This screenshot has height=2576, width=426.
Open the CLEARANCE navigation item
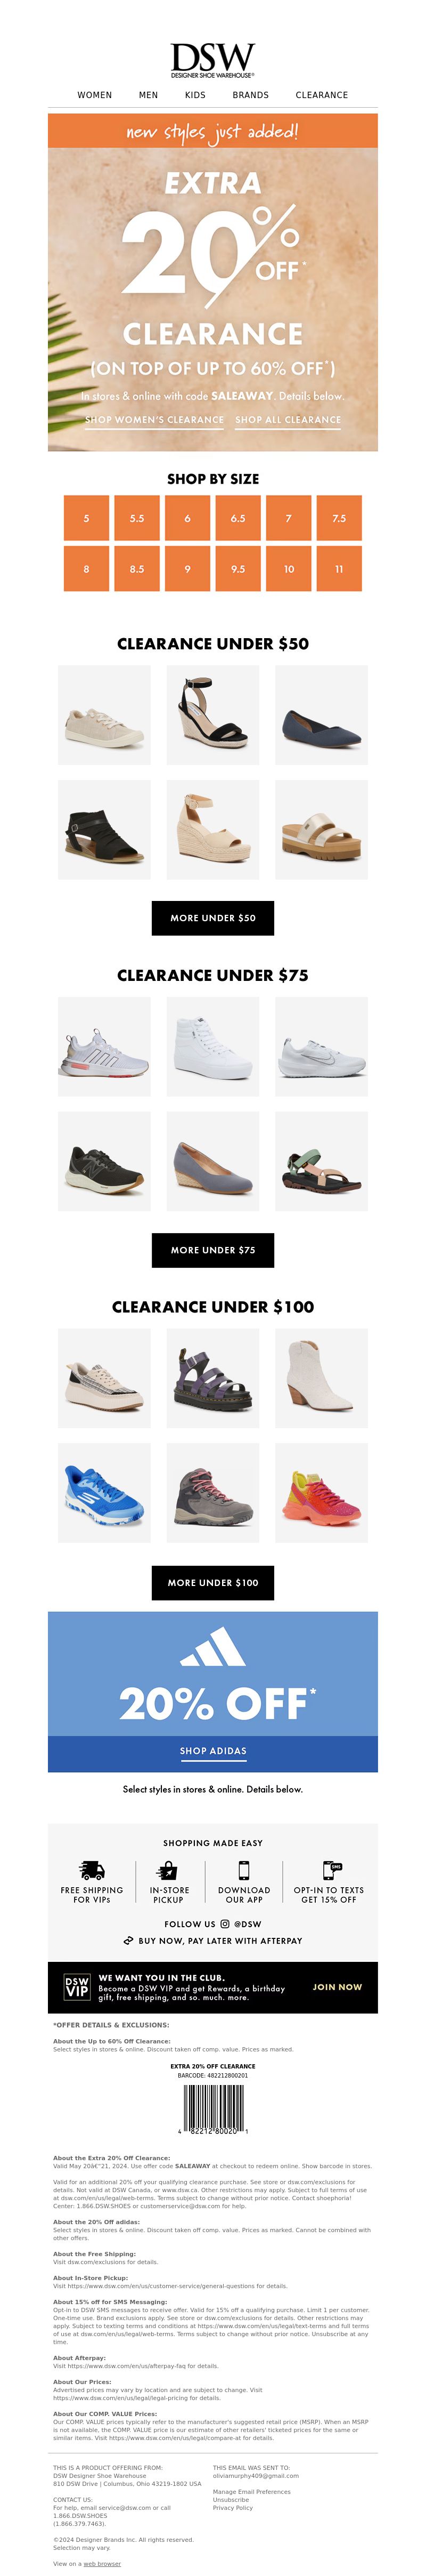tap(322, 95)
